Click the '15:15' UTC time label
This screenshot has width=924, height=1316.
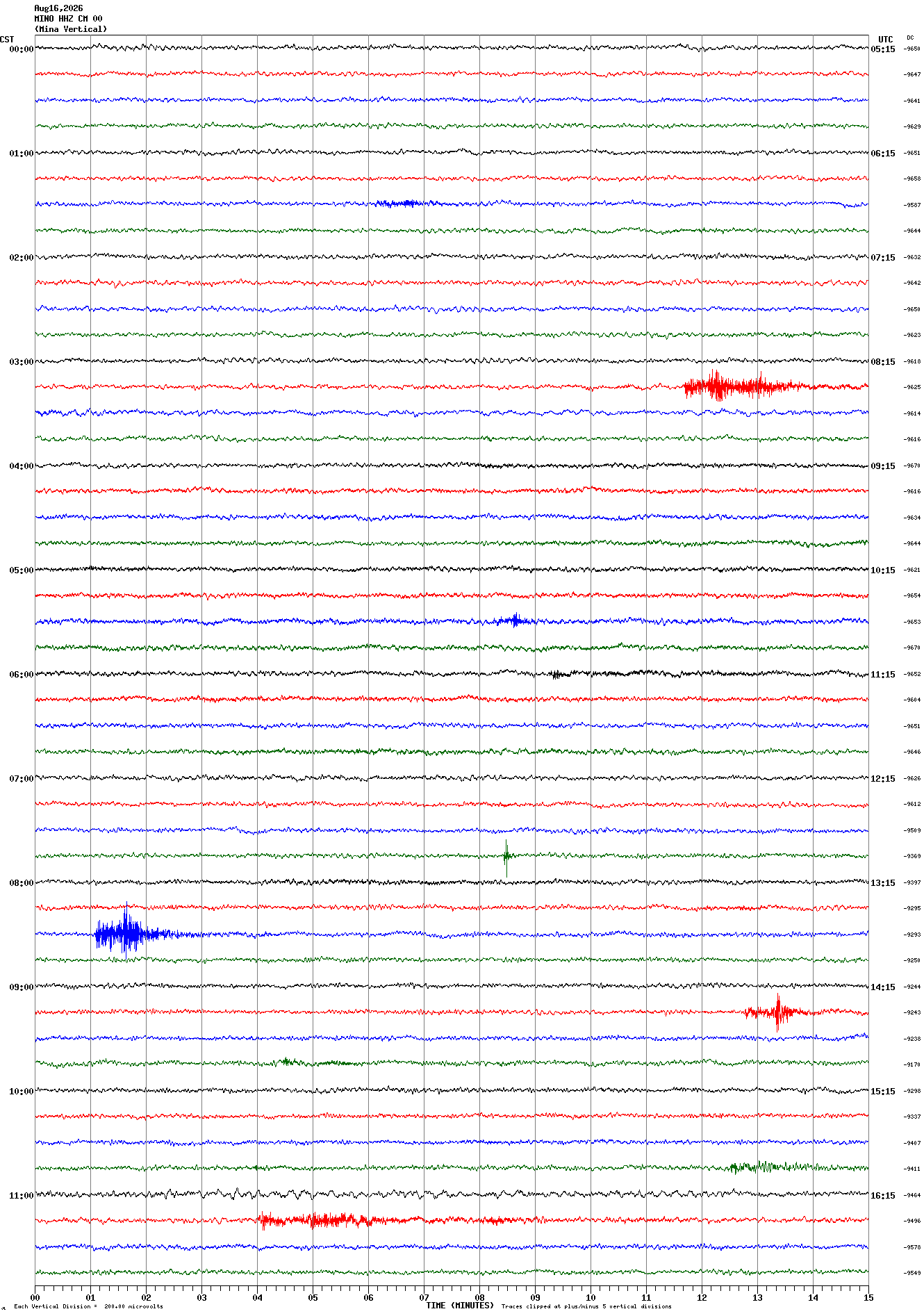(883, 1092)
